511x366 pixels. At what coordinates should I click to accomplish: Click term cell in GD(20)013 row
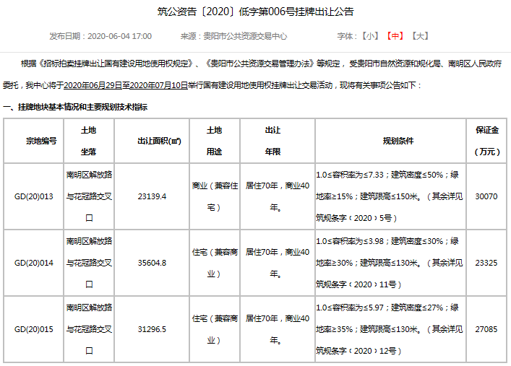tap(278, 196)
